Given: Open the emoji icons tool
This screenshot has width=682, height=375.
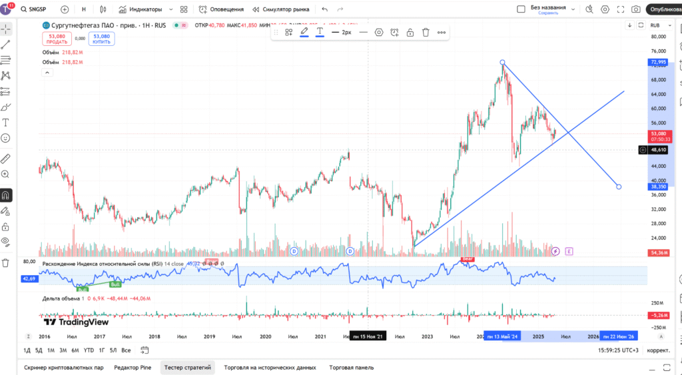Looking at the screenshot, I should [5, 138].
